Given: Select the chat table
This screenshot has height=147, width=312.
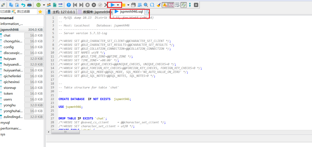Looking at the screenshot, I should (7, 36).
